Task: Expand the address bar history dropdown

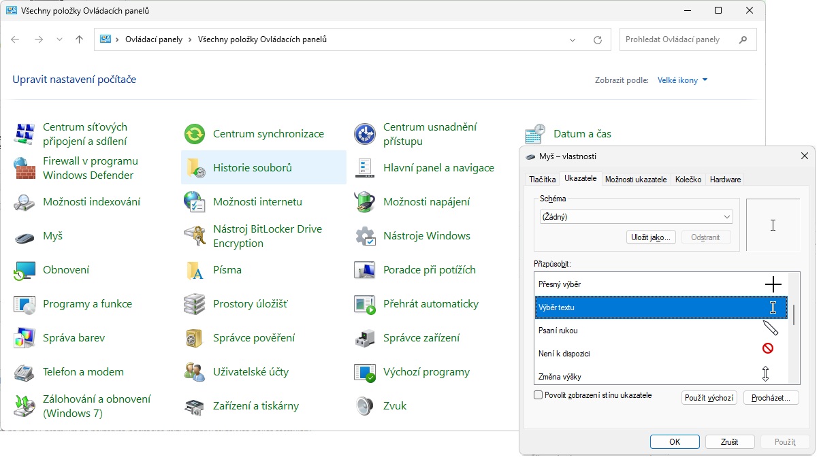Action: pos(573,40)
